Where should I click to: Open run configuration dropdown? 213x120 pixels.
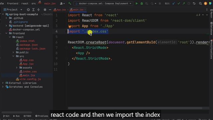coord(104,4)
